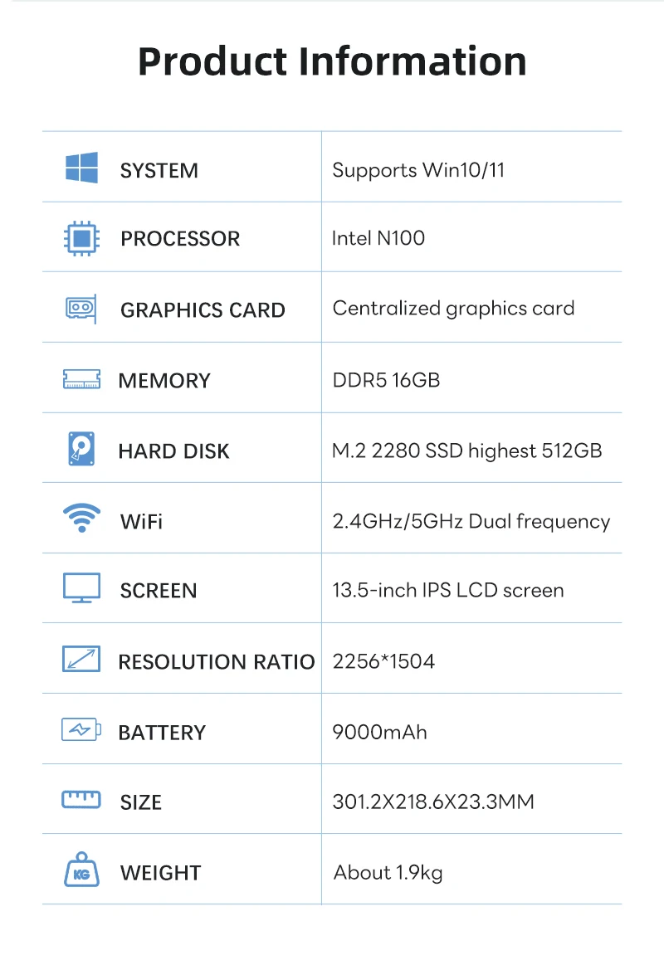
Task: Click the value Supports Win10/11
Action: (418, 170)
